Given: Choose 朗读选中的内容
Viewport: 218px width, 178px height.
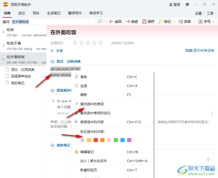Looking at the screenshot, I should (112, 122).
